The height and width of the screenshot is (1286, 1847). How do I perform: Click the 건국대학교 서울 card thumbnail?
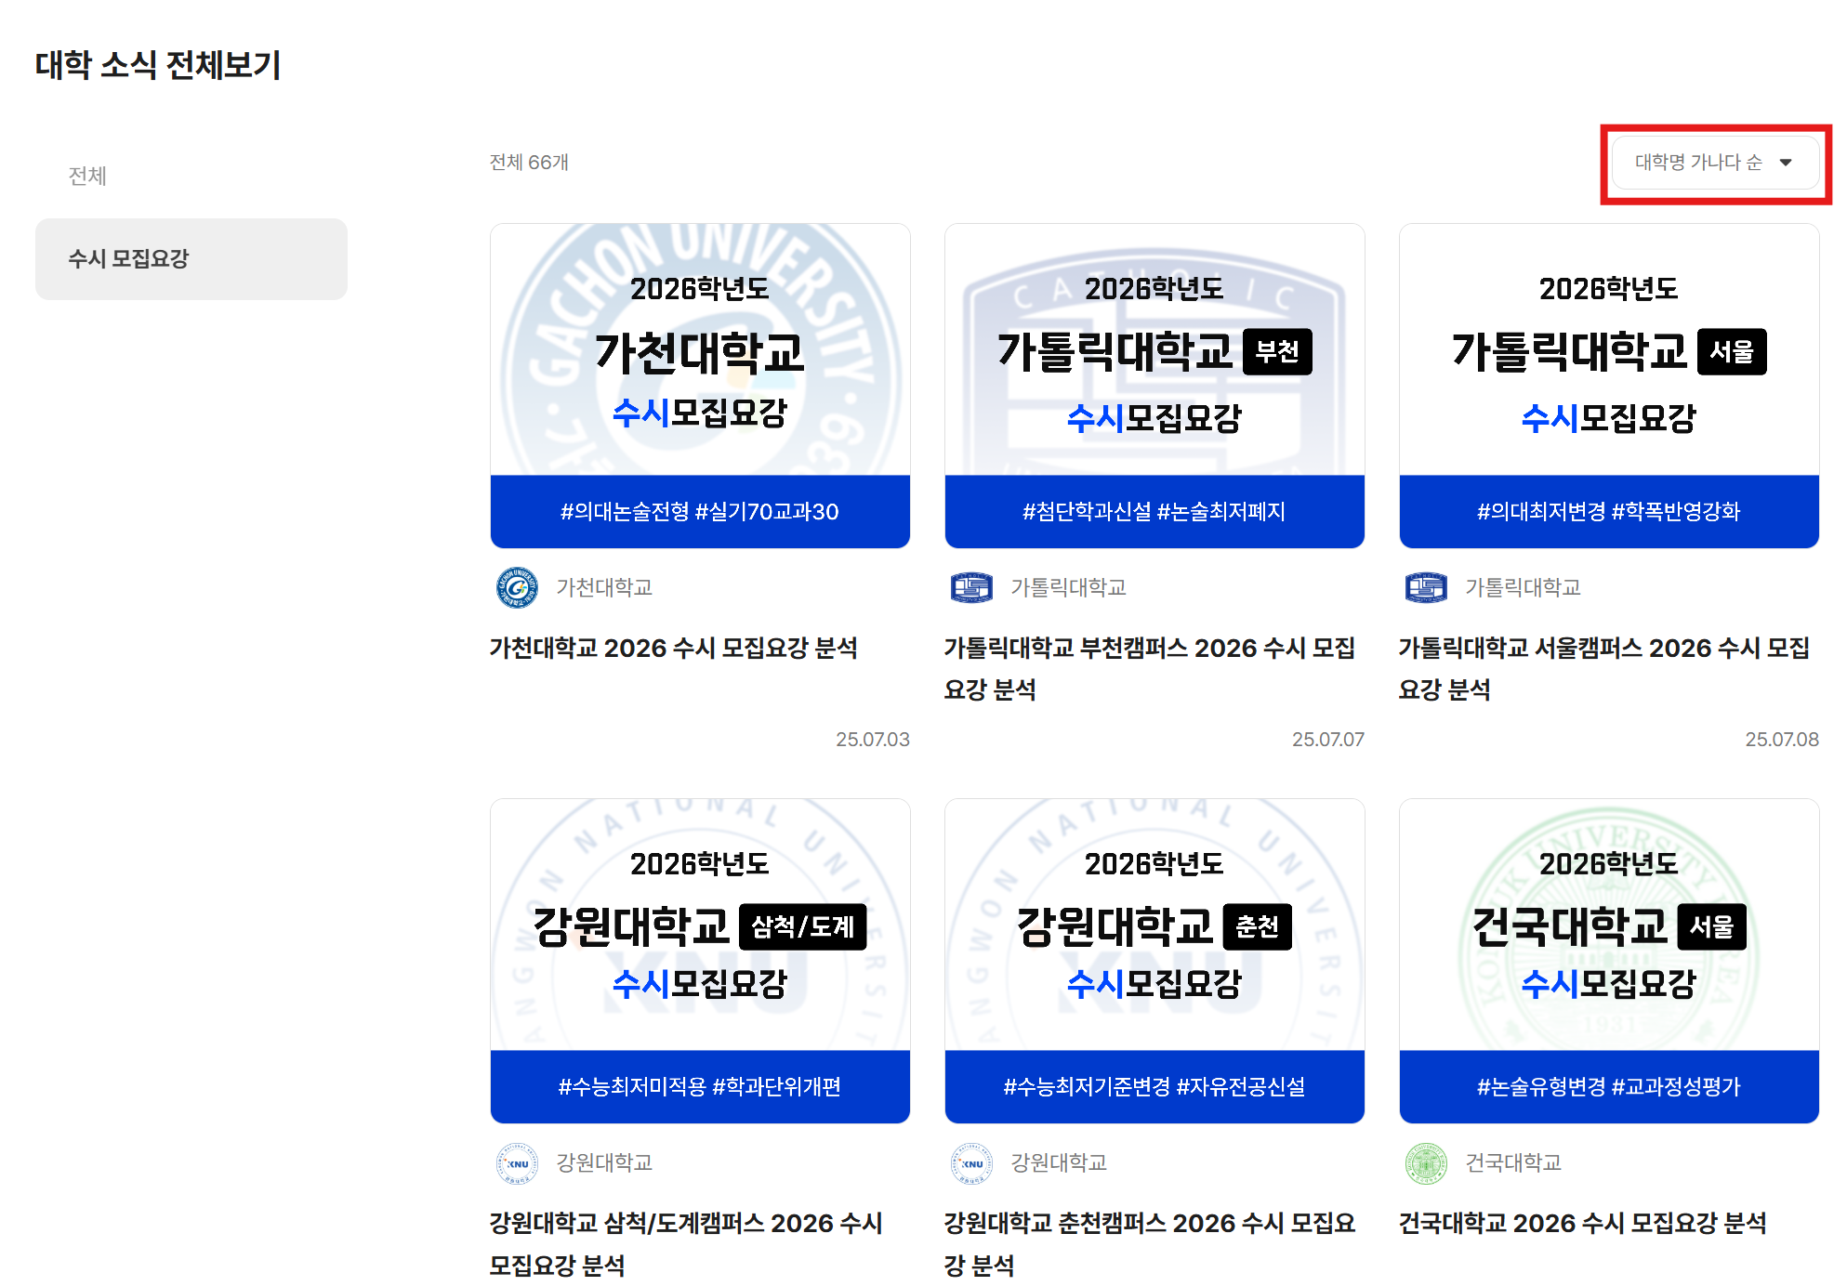pyautogui.click(x=1609, y=960)
